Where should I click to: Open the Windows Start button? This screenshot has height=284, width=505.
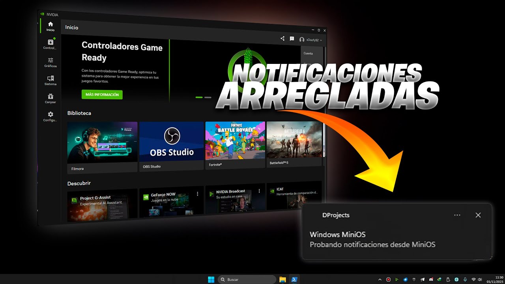point(211,279)
